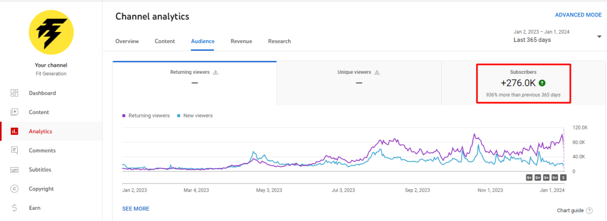Open the Dashboard icon in sidebar
Screen dimensions: 607x221
14,93
